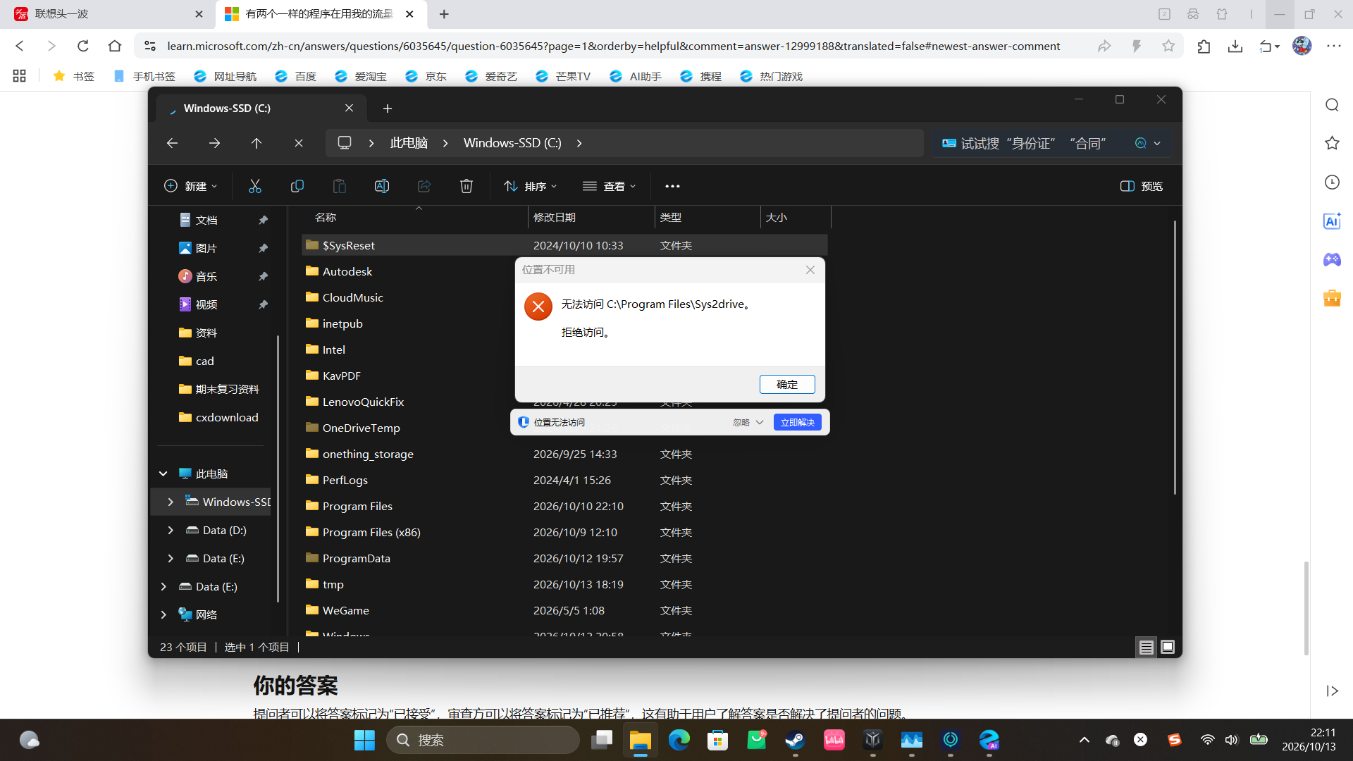
Task: Click the Rename icon in Explorer toolbar
Action: click(x=382, y=186)
